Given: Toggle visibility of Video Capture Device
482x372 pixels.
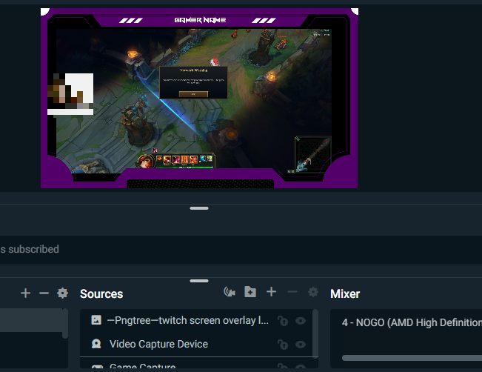Looking at the screenshot, I should coord(301,345).
